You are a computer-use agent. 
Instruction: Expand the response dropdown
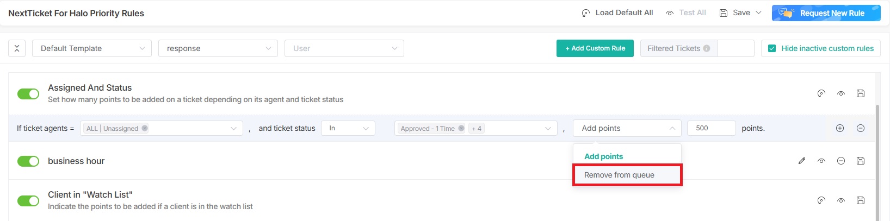(x=218, y=48)
